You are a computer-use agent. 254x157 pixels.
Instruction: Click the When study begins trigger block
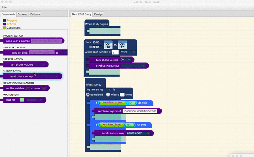pyautogui.click(x=96, y=24)
